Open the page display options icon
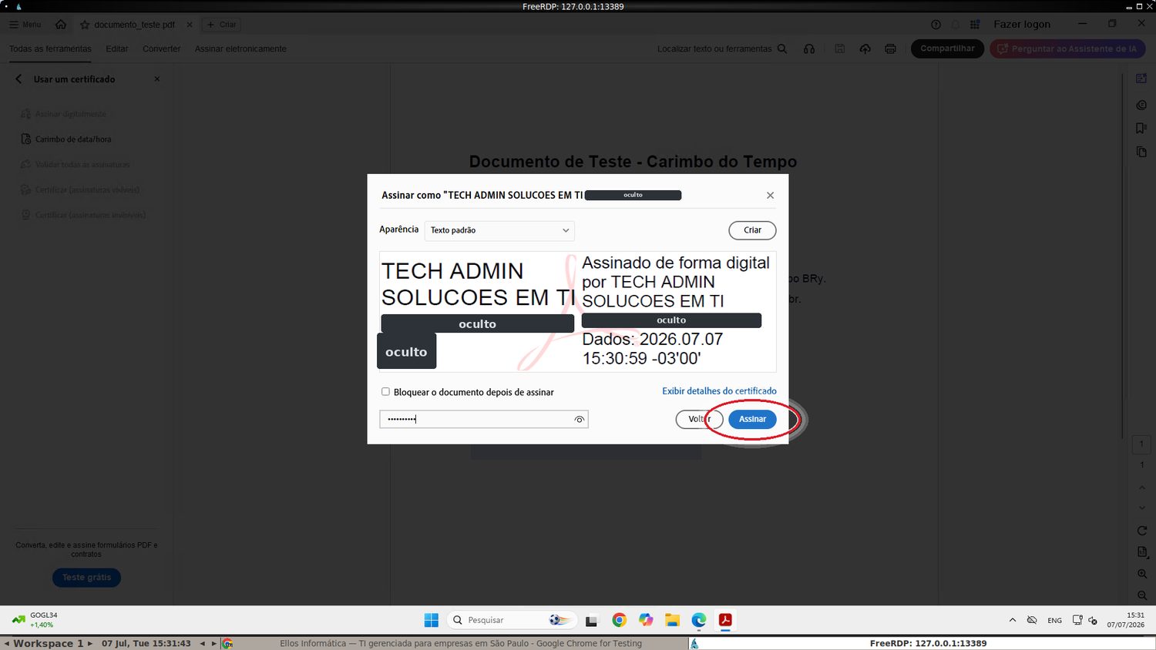 coord(1141,552)
